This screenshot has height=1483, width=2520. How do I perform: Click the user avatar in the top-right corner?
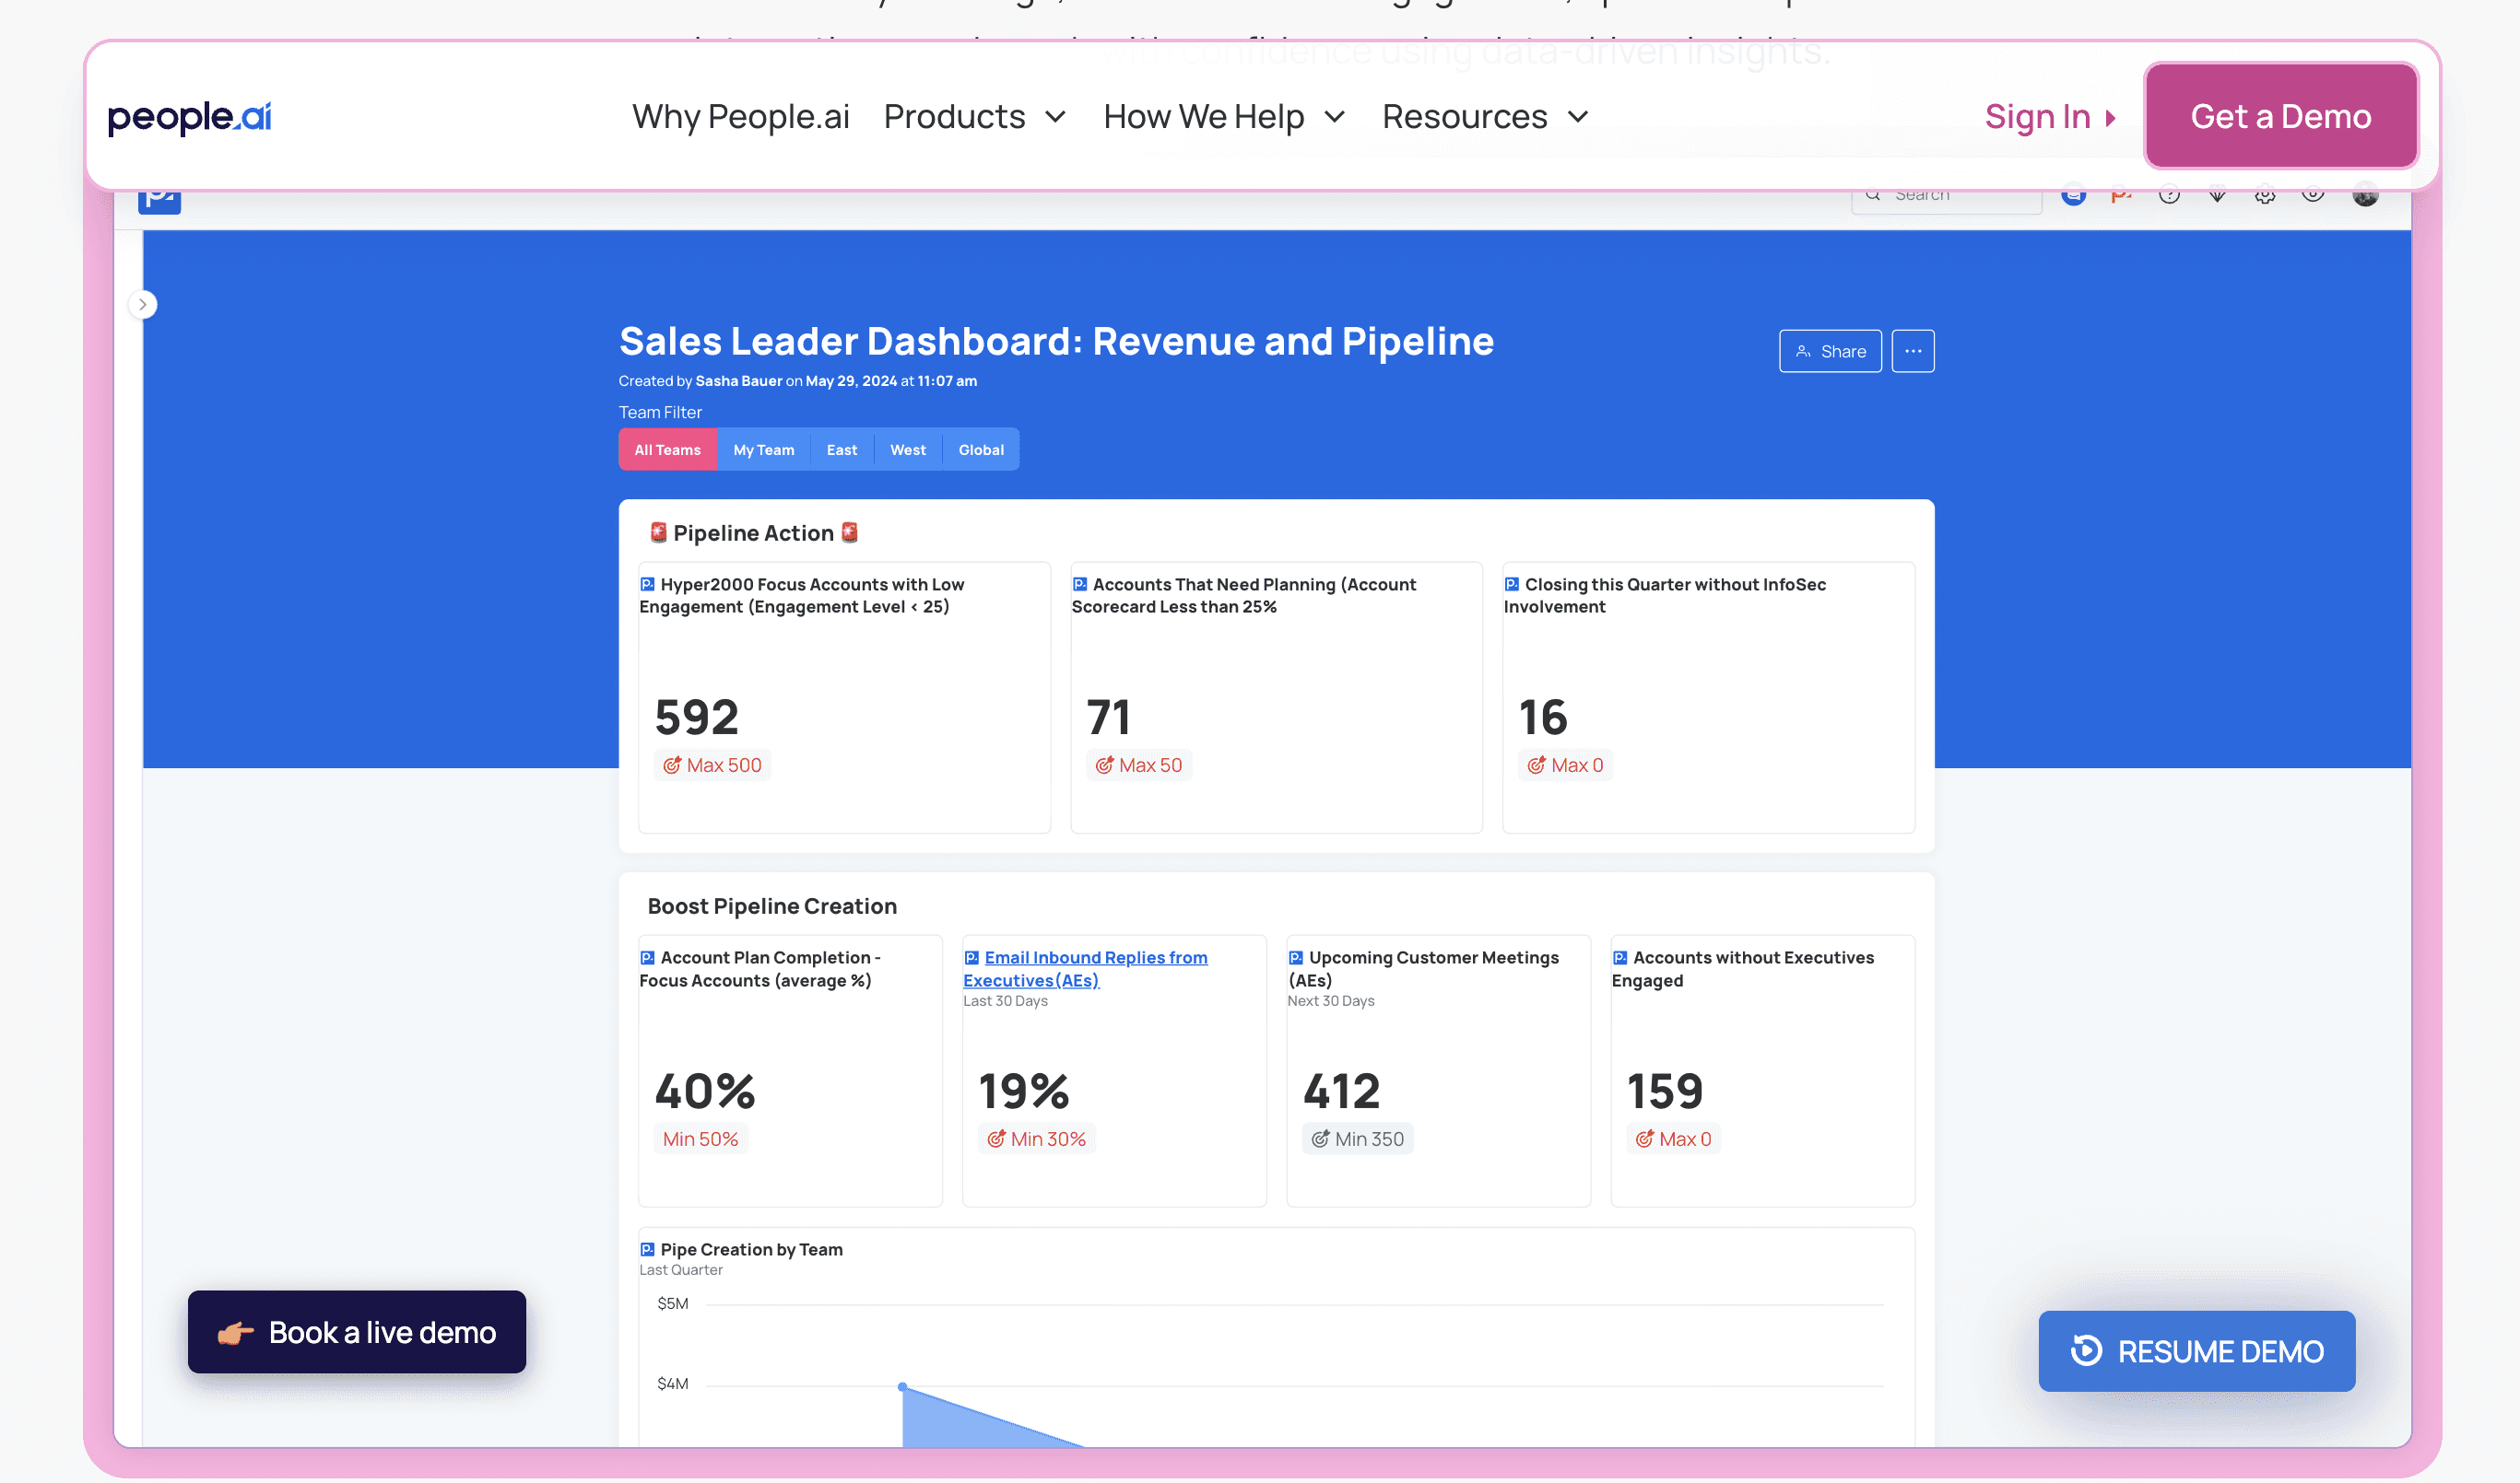click(2367, 197)
